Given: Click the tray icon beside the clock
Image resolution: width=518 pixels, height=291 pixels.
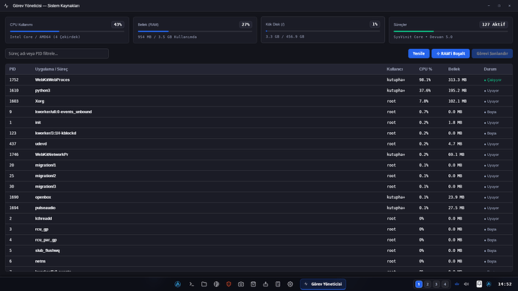Looking at the screenshot, I should [x=489, y=284].
